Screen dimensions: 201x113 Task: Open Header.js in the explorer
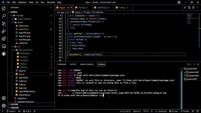point(24,60)
